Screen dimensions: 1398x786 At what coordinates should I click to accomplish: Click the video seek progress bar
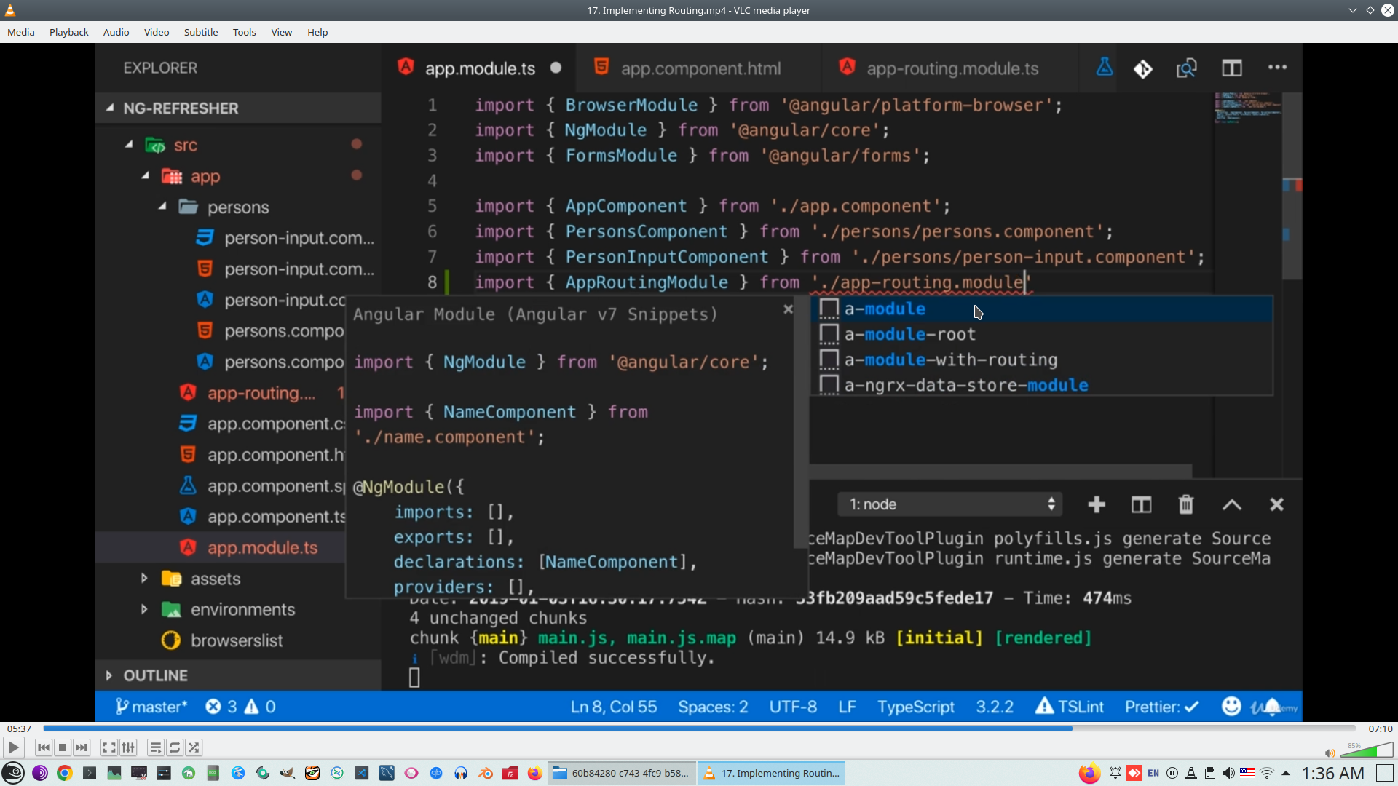click(699, 728)
